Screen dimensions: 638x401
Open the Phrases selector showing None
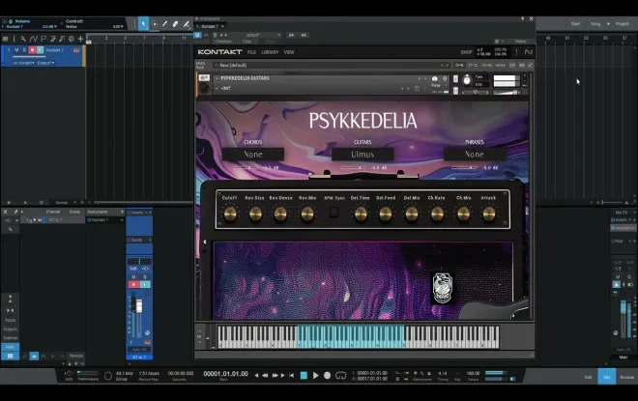point(475,155)
